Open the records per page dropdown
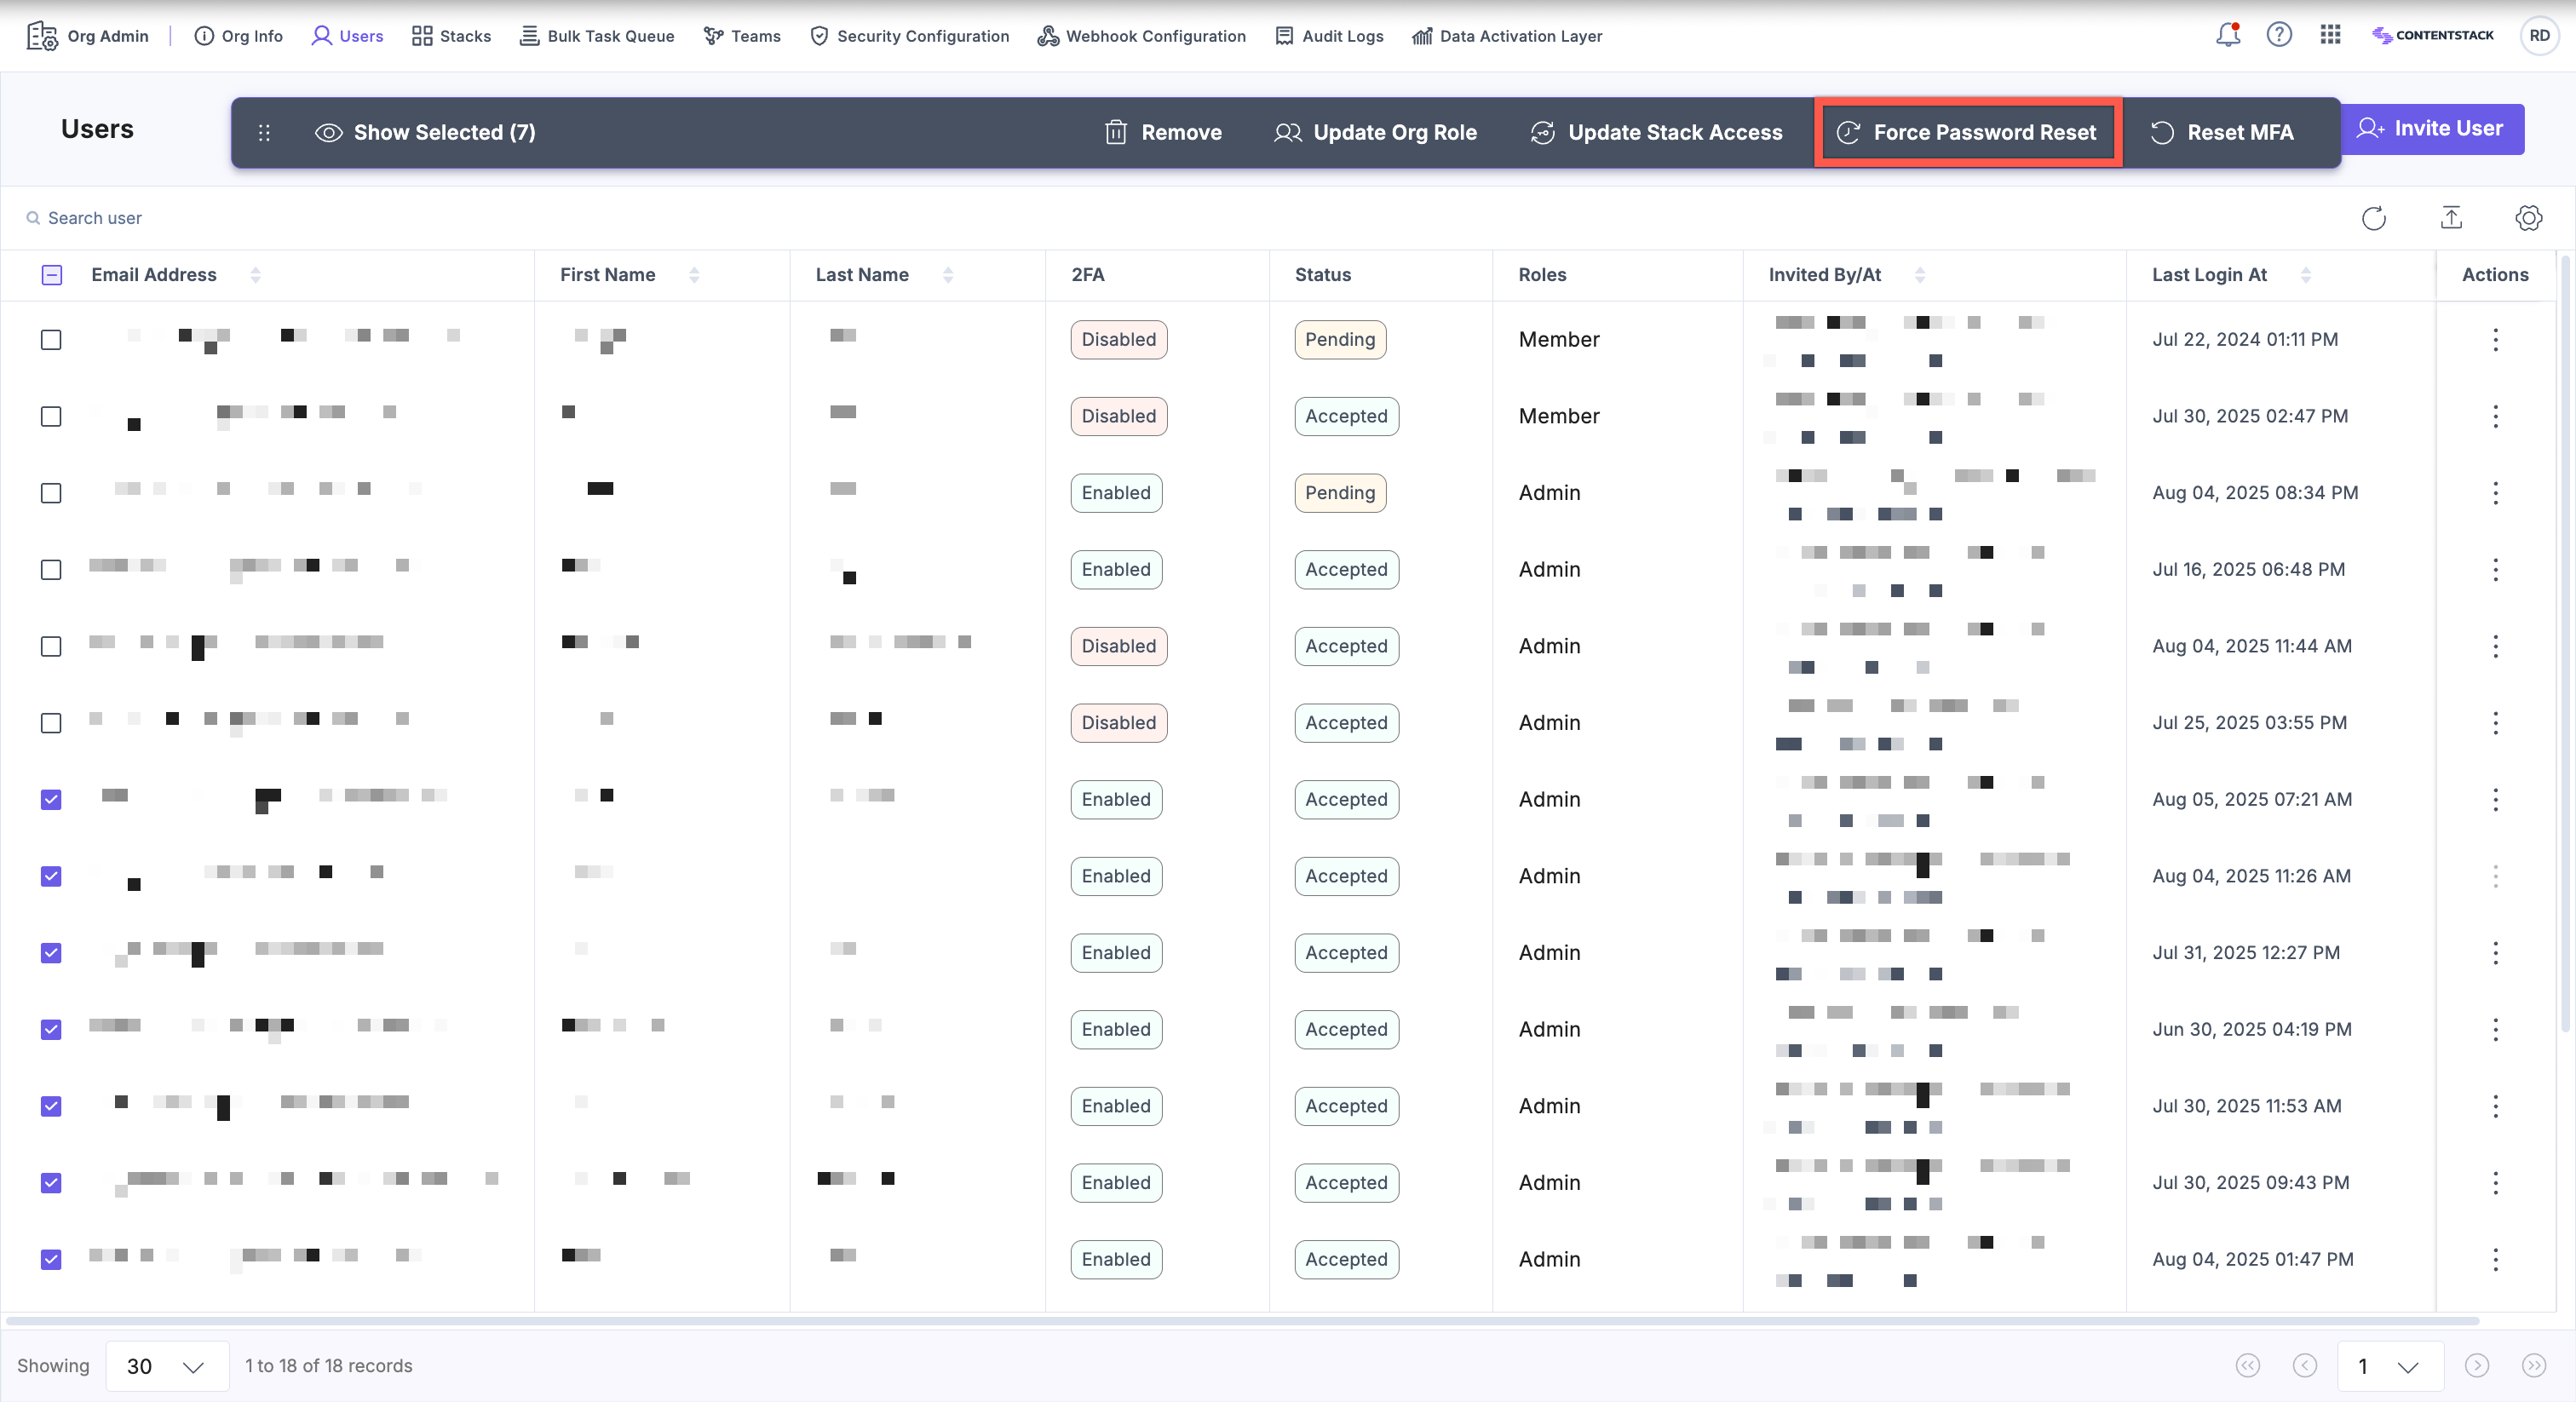The height and width of the screenshot is (1402, 2576). tap(166, 1366)
